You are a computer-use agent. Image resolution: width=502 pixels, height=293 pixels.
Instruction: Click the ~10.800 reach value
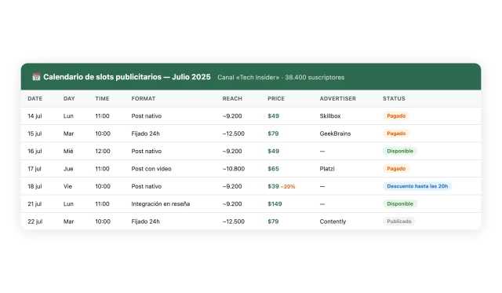point(234,169)
